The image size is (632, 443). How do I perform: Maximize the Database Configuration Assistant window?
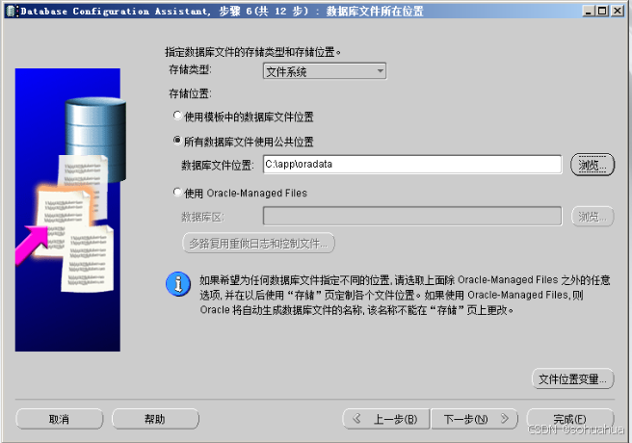pyautogui.click(x=602, y=11)
